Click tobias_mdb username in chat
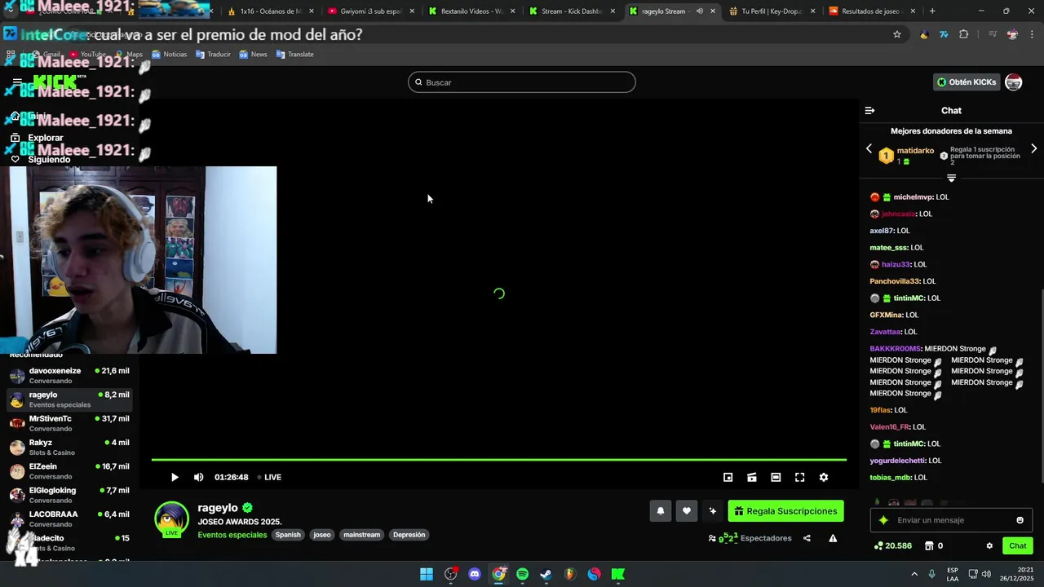The height and width of the screenshot is (587, 1044). tap(891, 478)
